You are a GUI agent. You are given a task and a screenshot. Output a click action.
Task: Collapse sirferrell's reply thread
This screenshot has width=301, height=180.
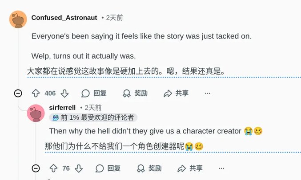(x=36, y=168)
